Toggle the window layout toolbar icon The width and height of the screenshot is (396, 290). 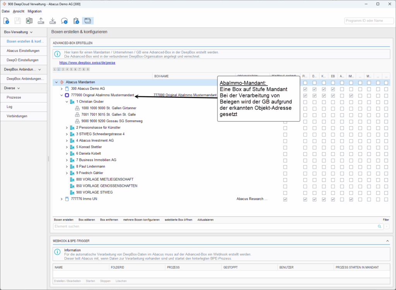tap(88, 21)
